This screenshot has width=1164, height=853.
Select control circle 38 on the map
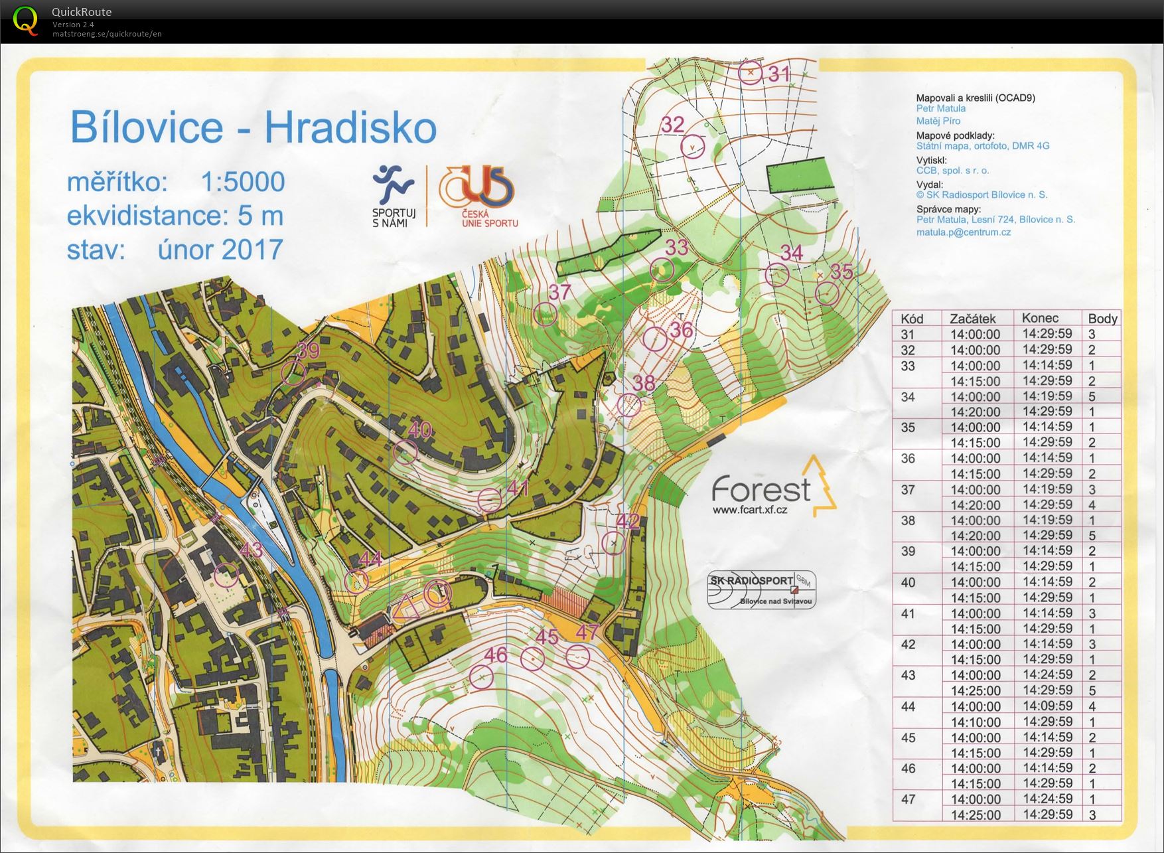coord(629,404)
